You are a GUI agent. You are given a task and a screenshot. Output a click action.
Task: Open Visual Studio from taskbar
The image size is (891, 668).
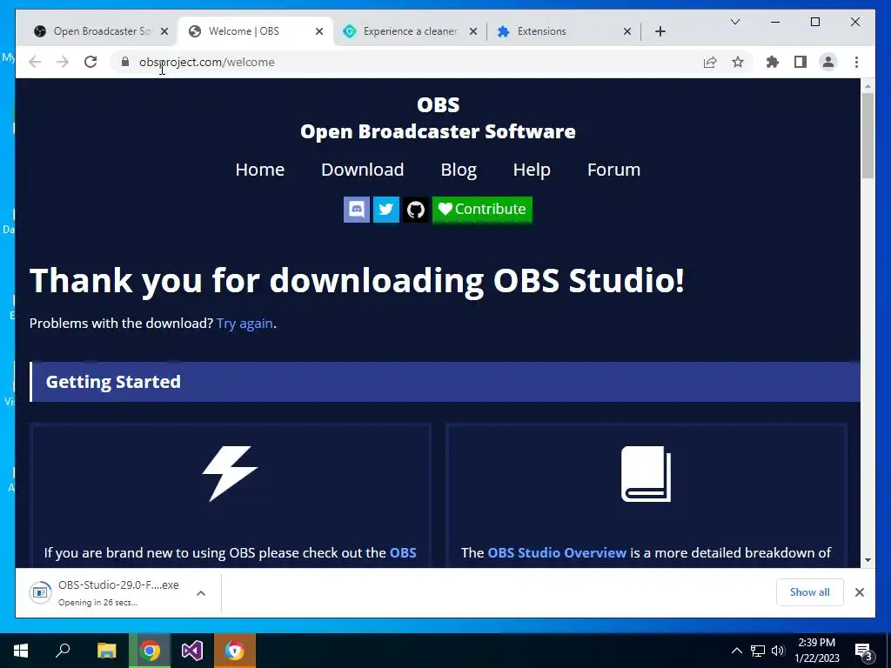pyautogui.click(x=192, y=651)
